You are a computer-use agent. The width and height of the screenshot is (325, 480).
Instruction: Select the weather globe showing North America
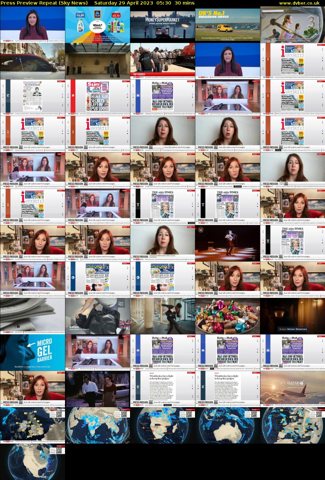[x=32, y=462]
